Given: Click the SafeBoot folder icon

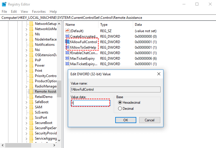Looking at the screenshot, I should [31, 102].
